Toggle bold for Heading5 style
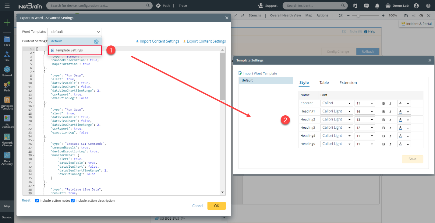This screenshot has width=435, height=223. tap(384, 144)
